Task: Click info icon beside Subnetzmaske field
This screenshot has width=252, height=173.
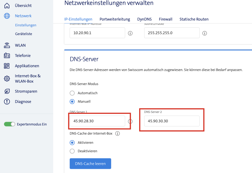Action: click(x=204, y=33)
